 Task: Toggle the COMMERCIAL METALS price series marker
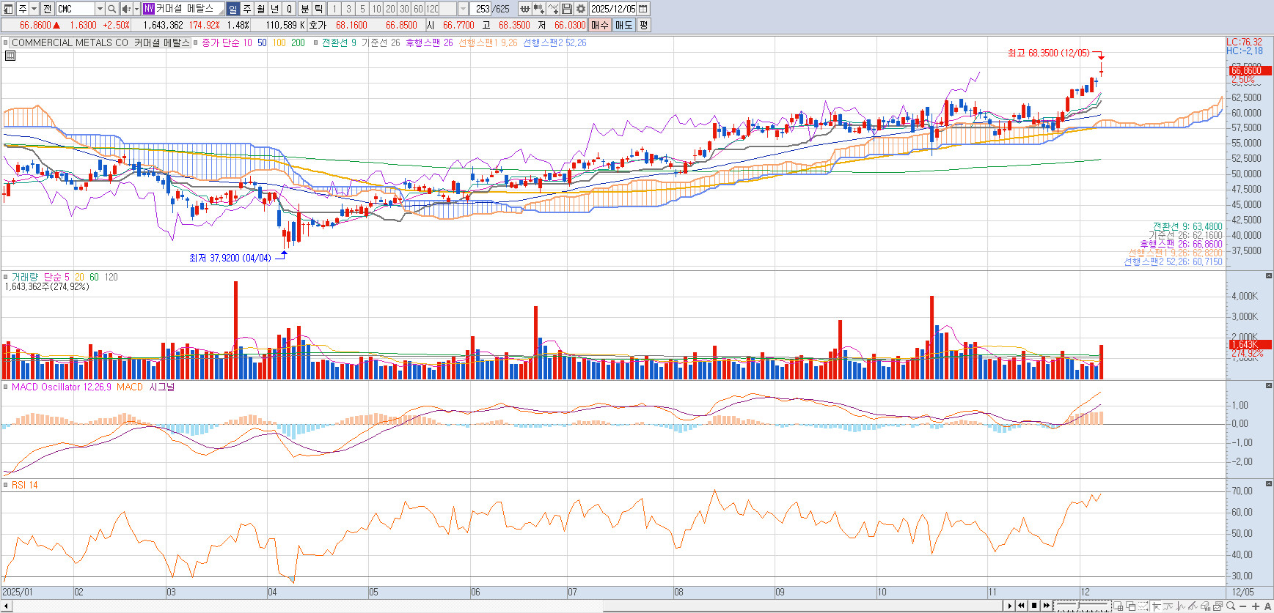pos(6,42)
